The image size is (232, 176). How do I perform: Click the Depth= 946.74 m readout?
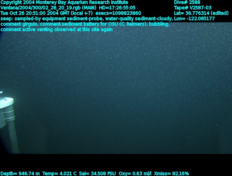[x=20, y=173]
